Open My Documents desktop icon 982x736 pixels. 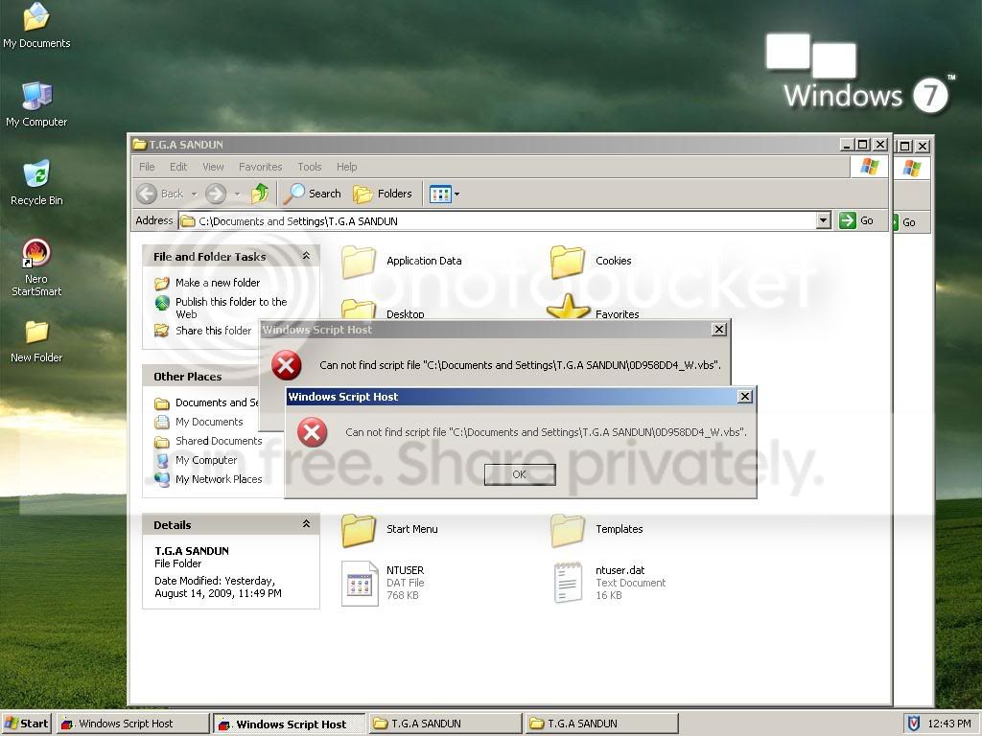pyautogui.click(x=36, y=25)
